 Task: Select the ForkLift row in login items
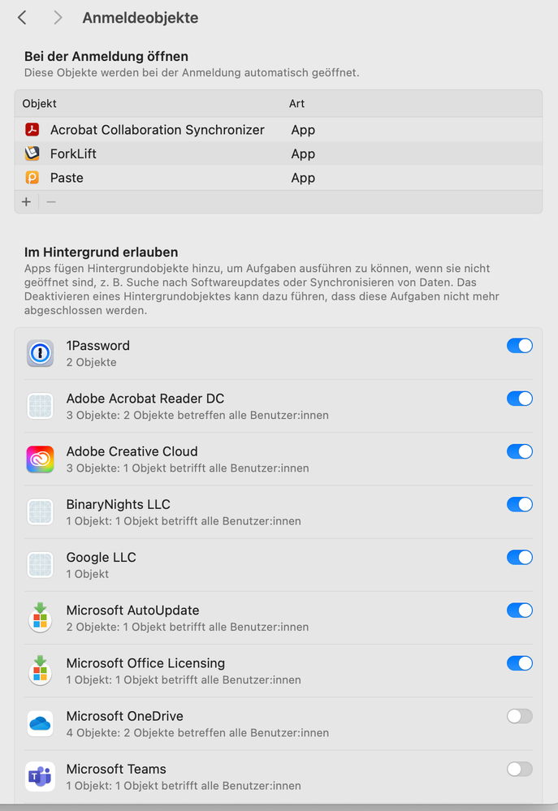tap(279, 153)
